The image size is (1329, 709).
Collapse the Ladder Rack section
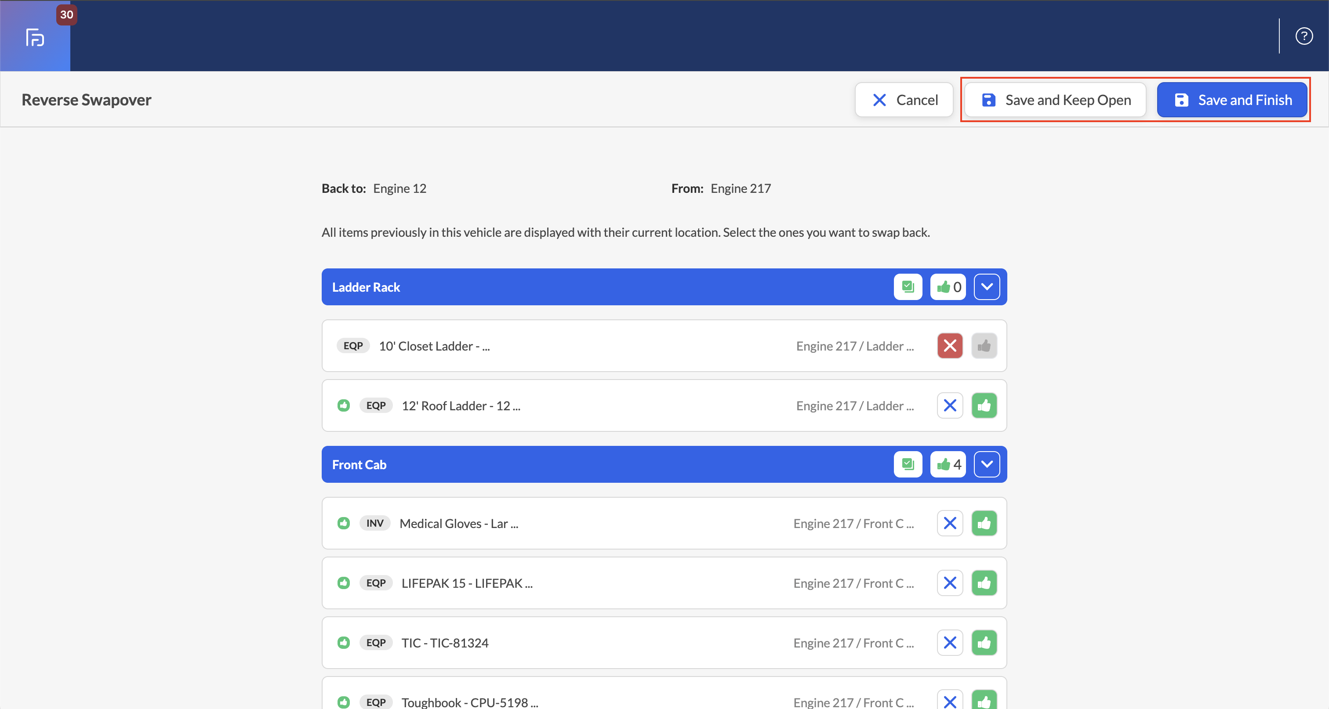pos(987,287)
